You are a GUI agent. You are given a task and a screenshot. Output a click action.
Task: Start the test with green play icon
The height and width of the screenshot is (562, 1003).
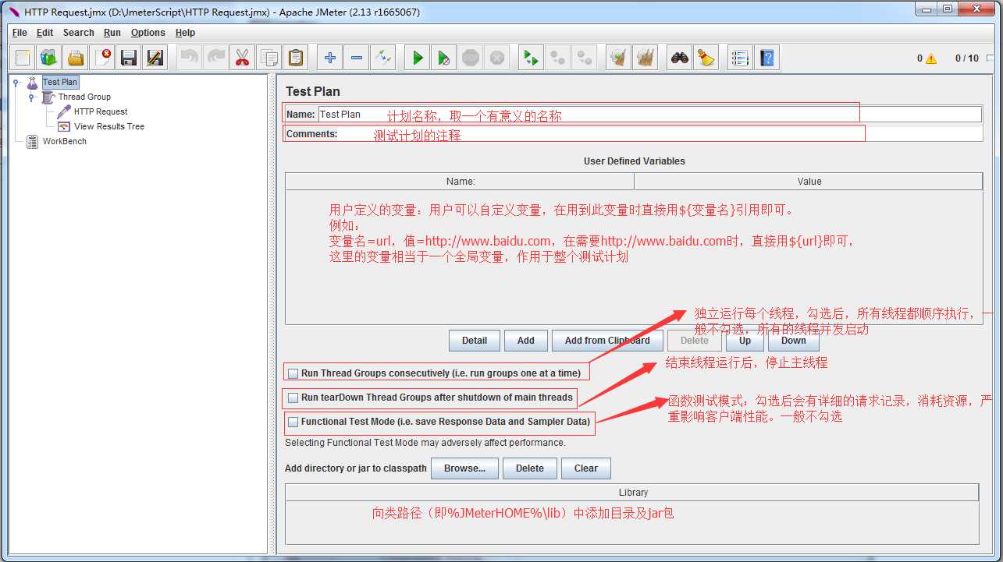pyautogui.click(x=418, y=58)
